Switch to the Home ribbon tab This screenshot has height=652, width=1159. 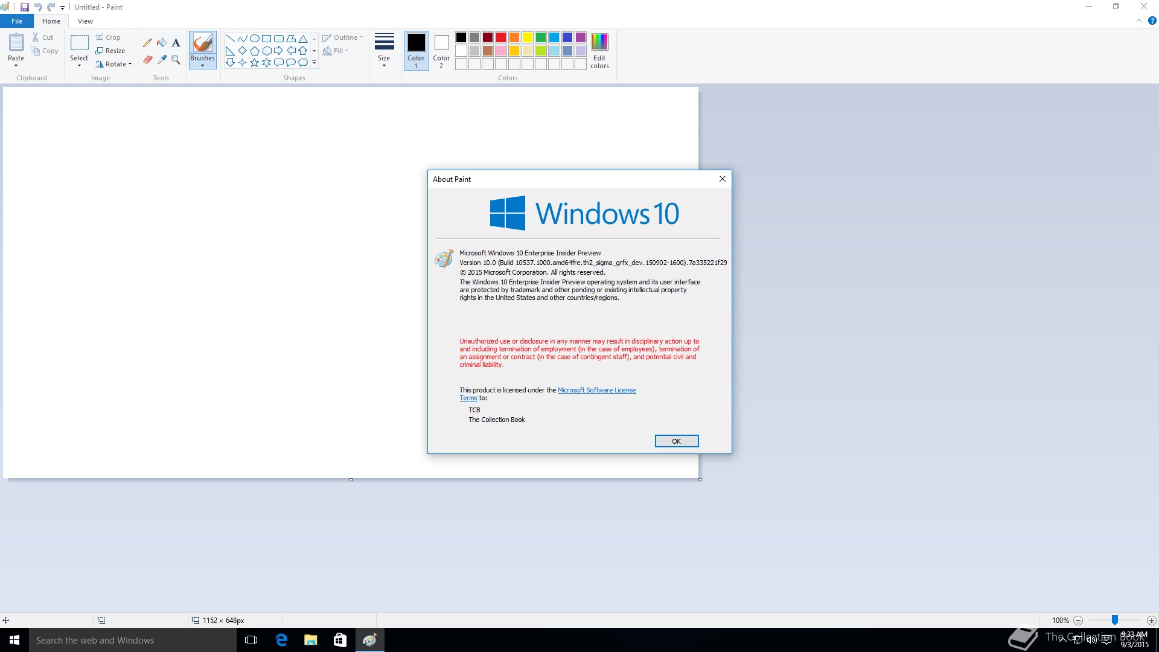51,21
